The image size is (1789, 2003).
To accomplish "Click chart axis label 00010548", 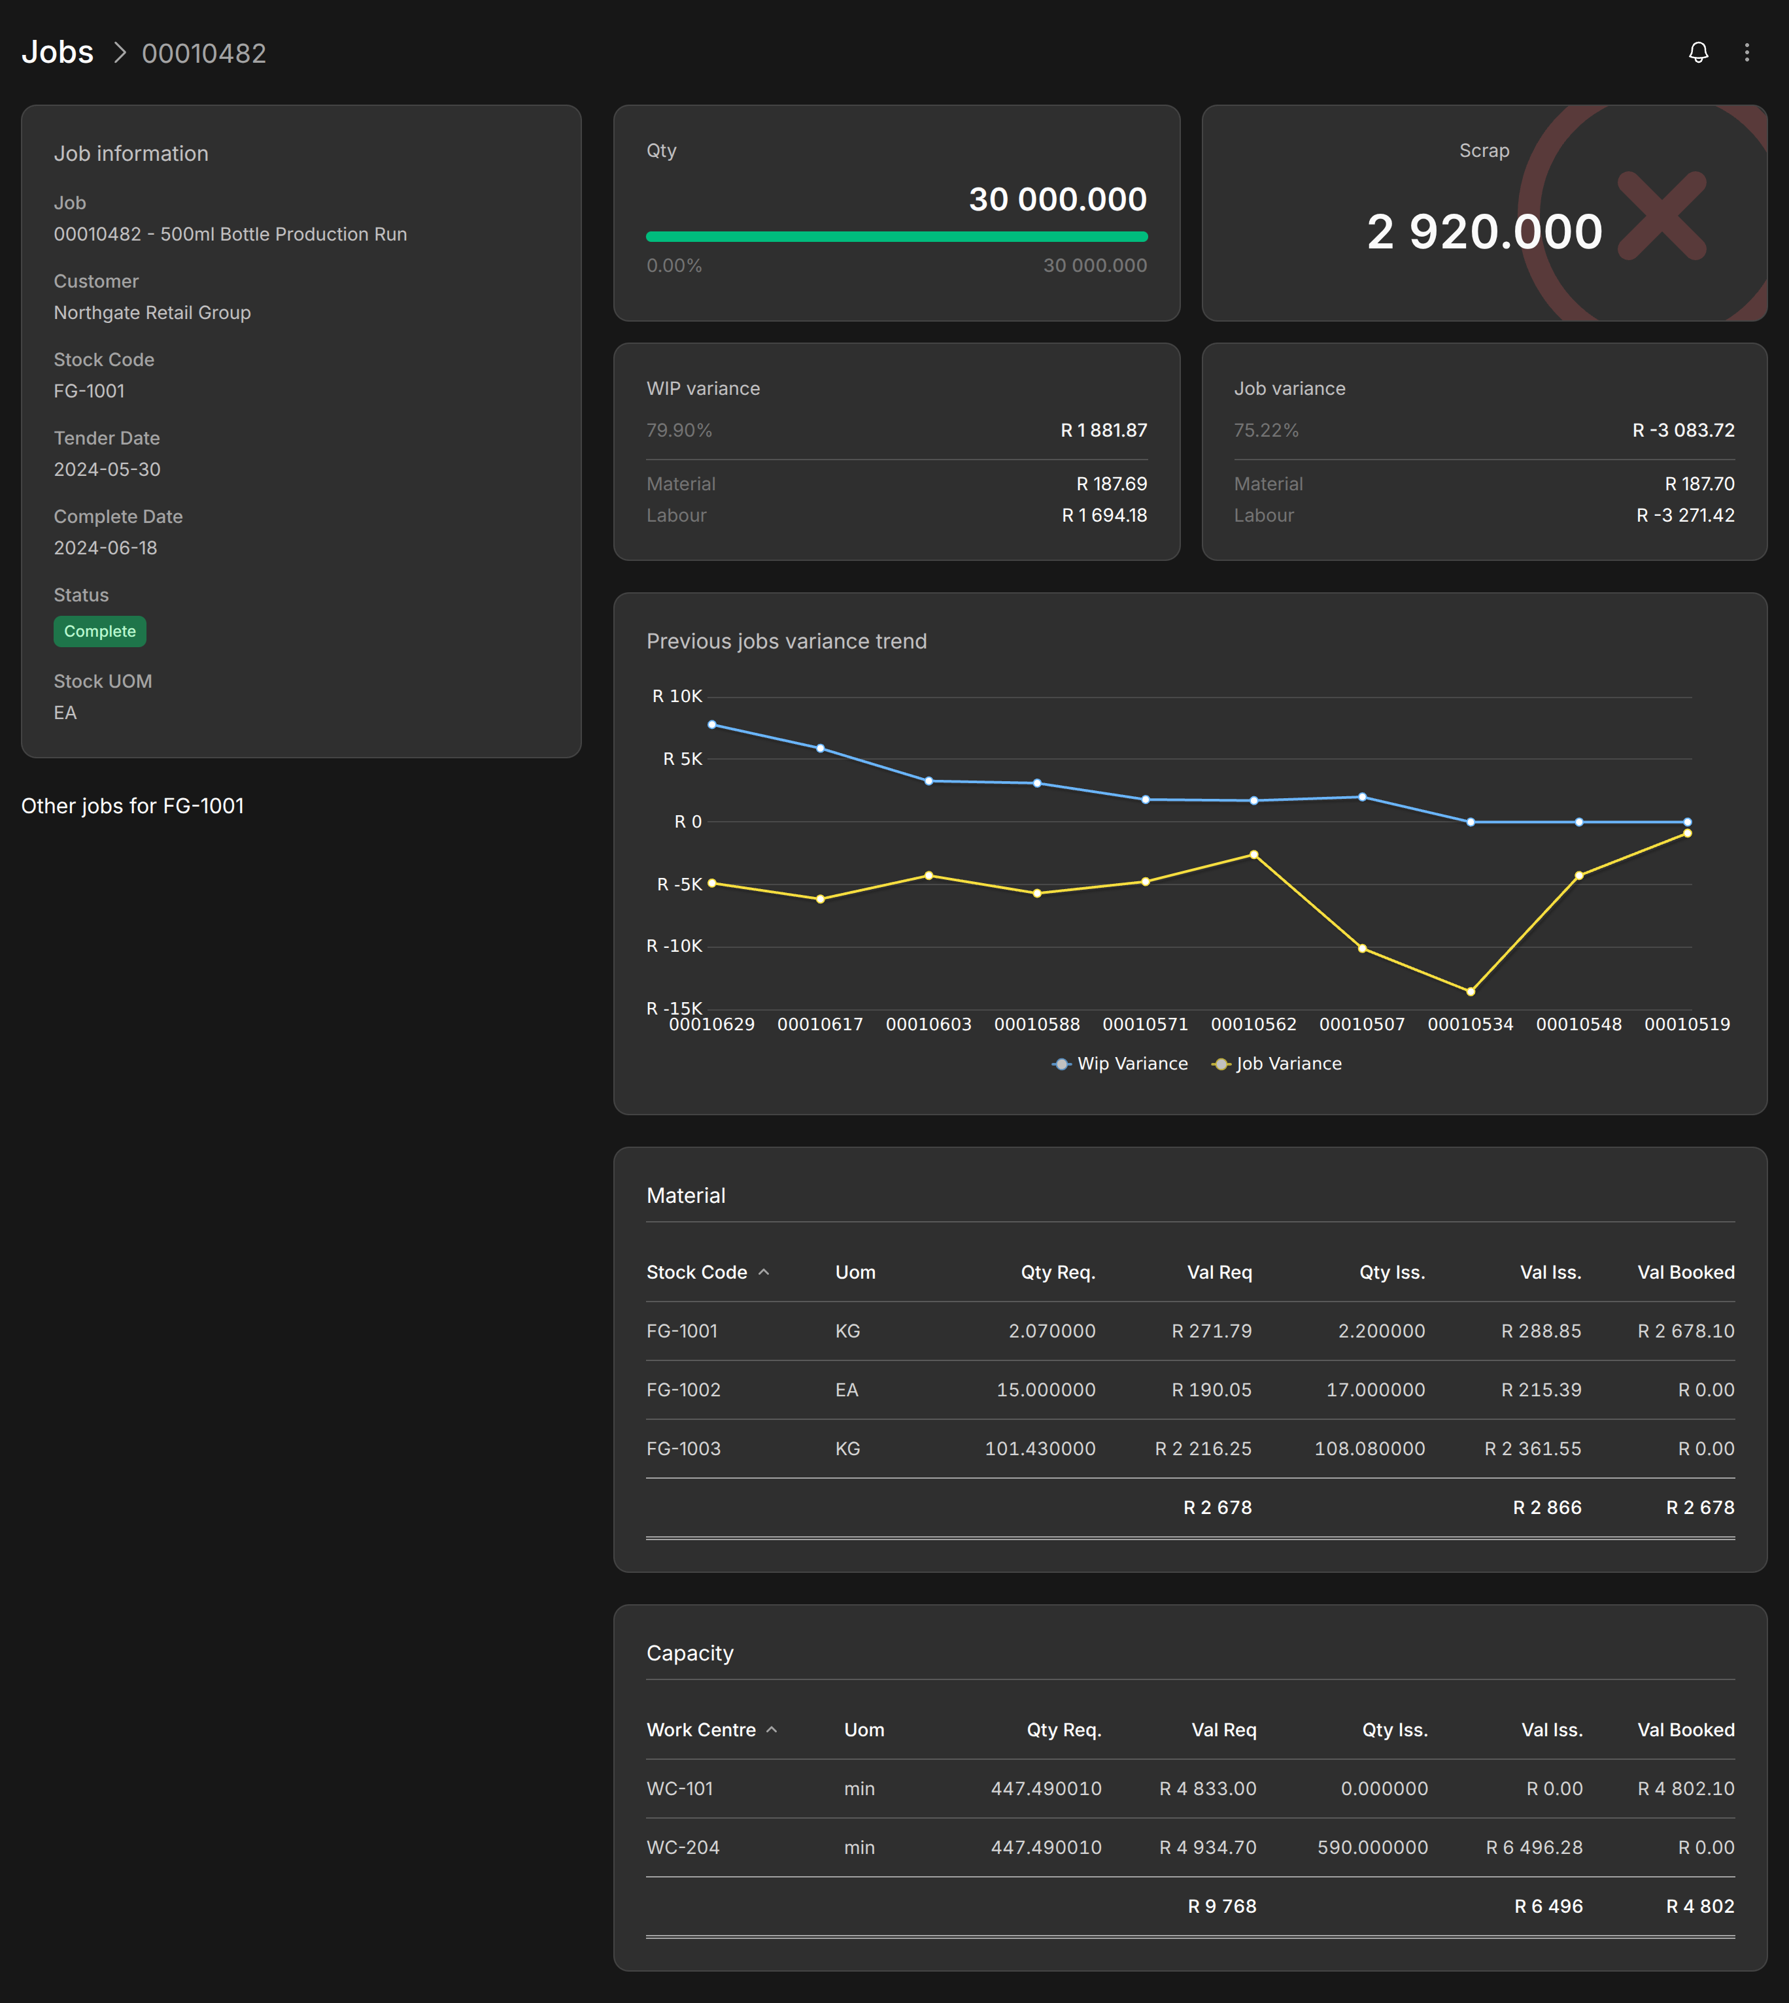I will pos(1578,1024).
